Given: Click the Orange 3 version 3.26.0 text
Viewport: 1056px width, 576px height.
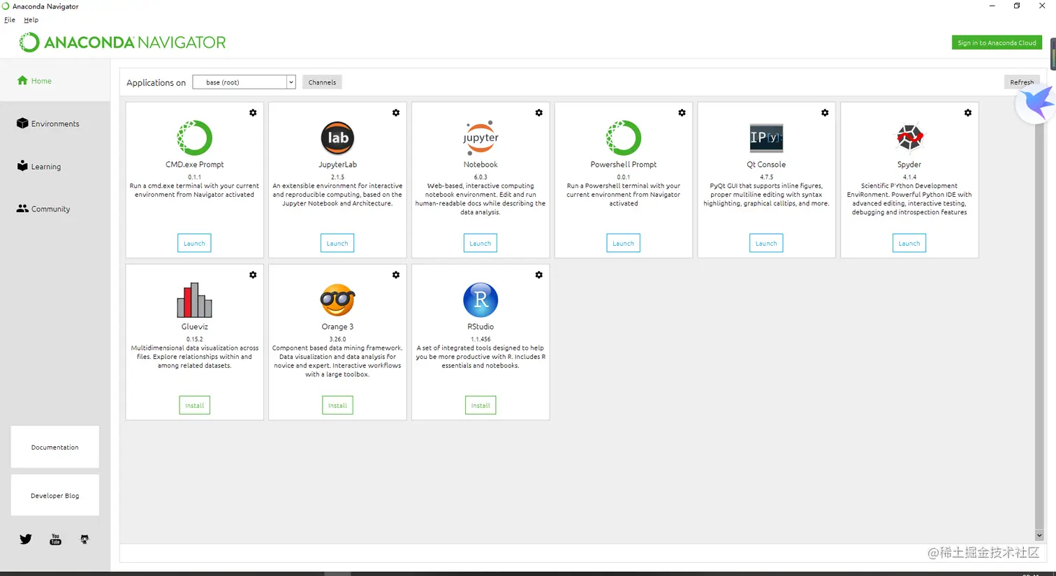Looking at the screenshot, I should [x=337, y=339].
